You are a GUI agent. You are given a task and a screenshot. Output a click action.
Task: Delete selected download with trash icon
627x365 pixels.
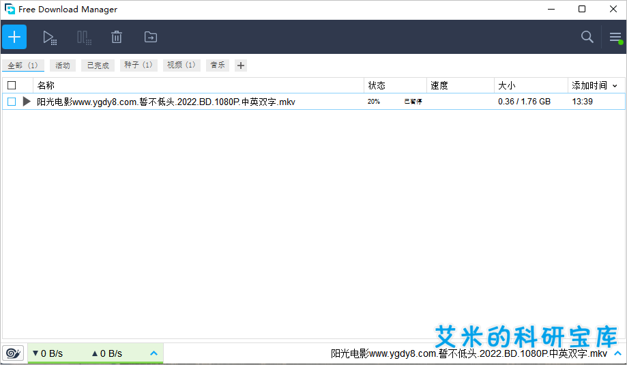[x=117, y=37]
